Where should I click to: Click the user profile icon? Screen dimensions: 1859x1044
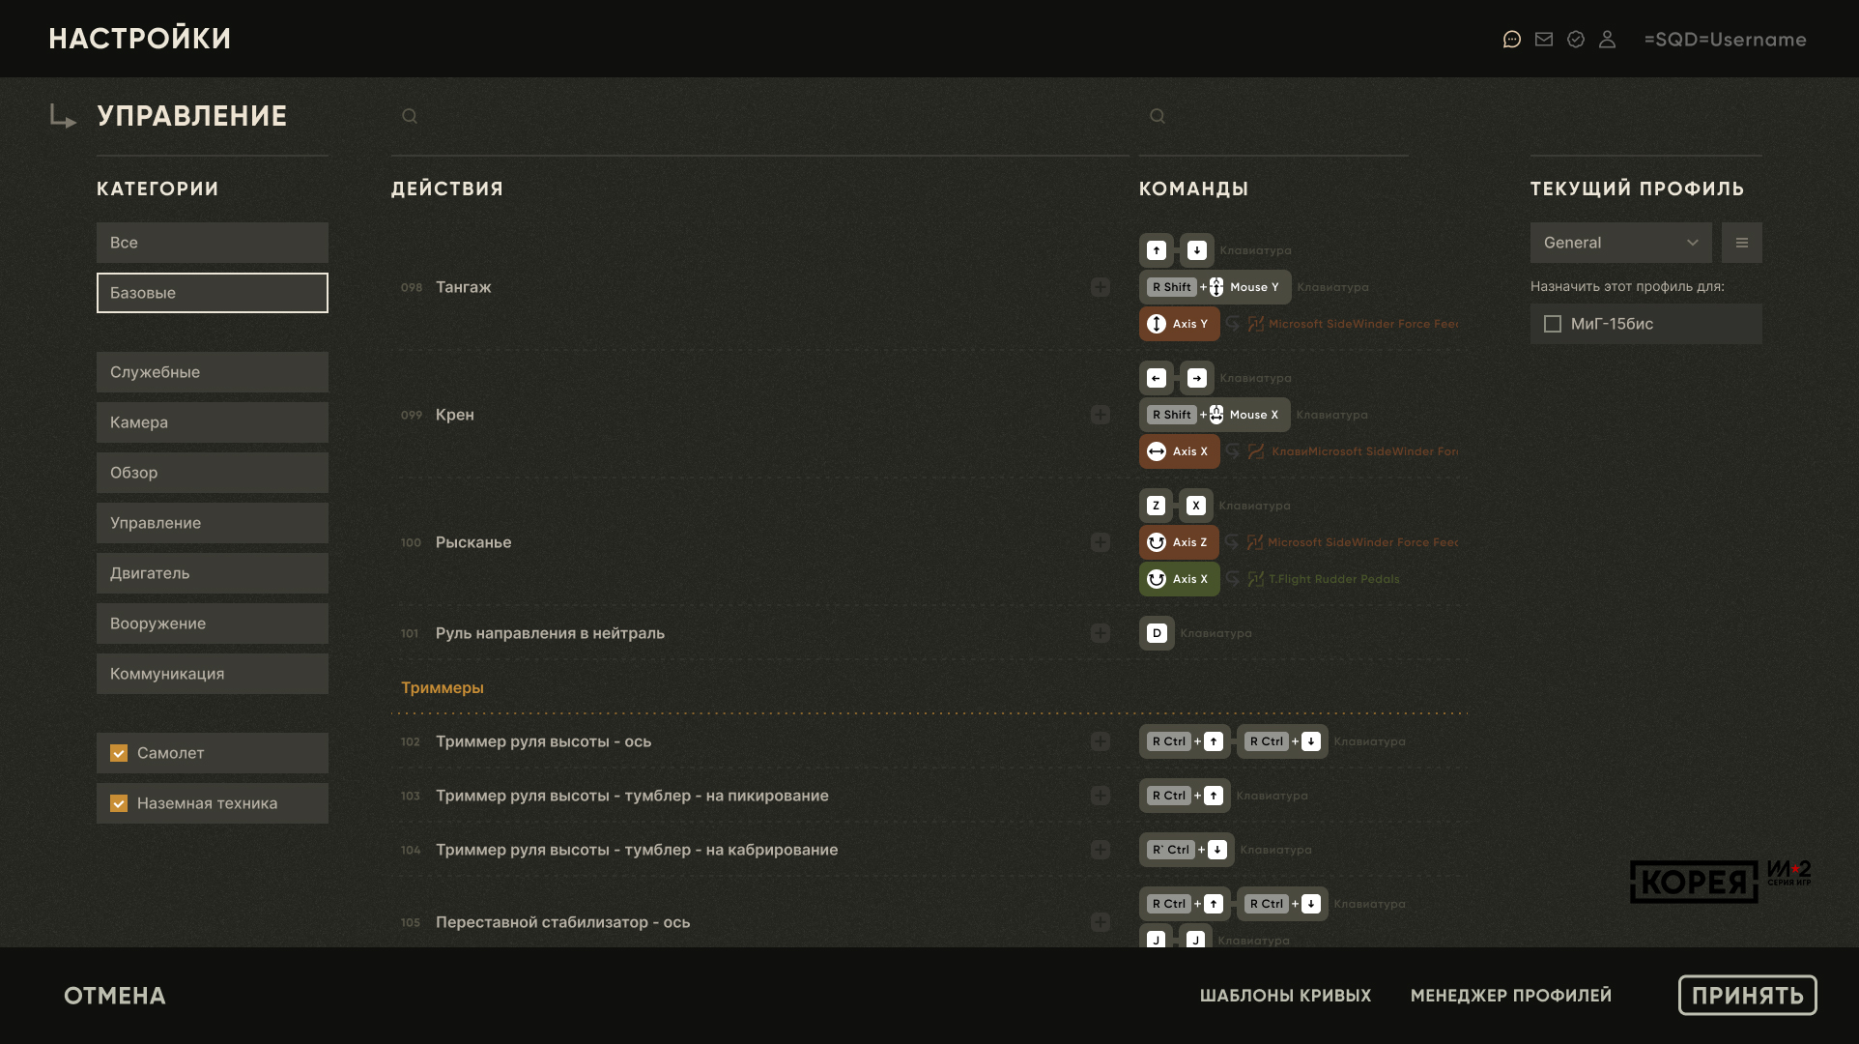click(1608, 40)
